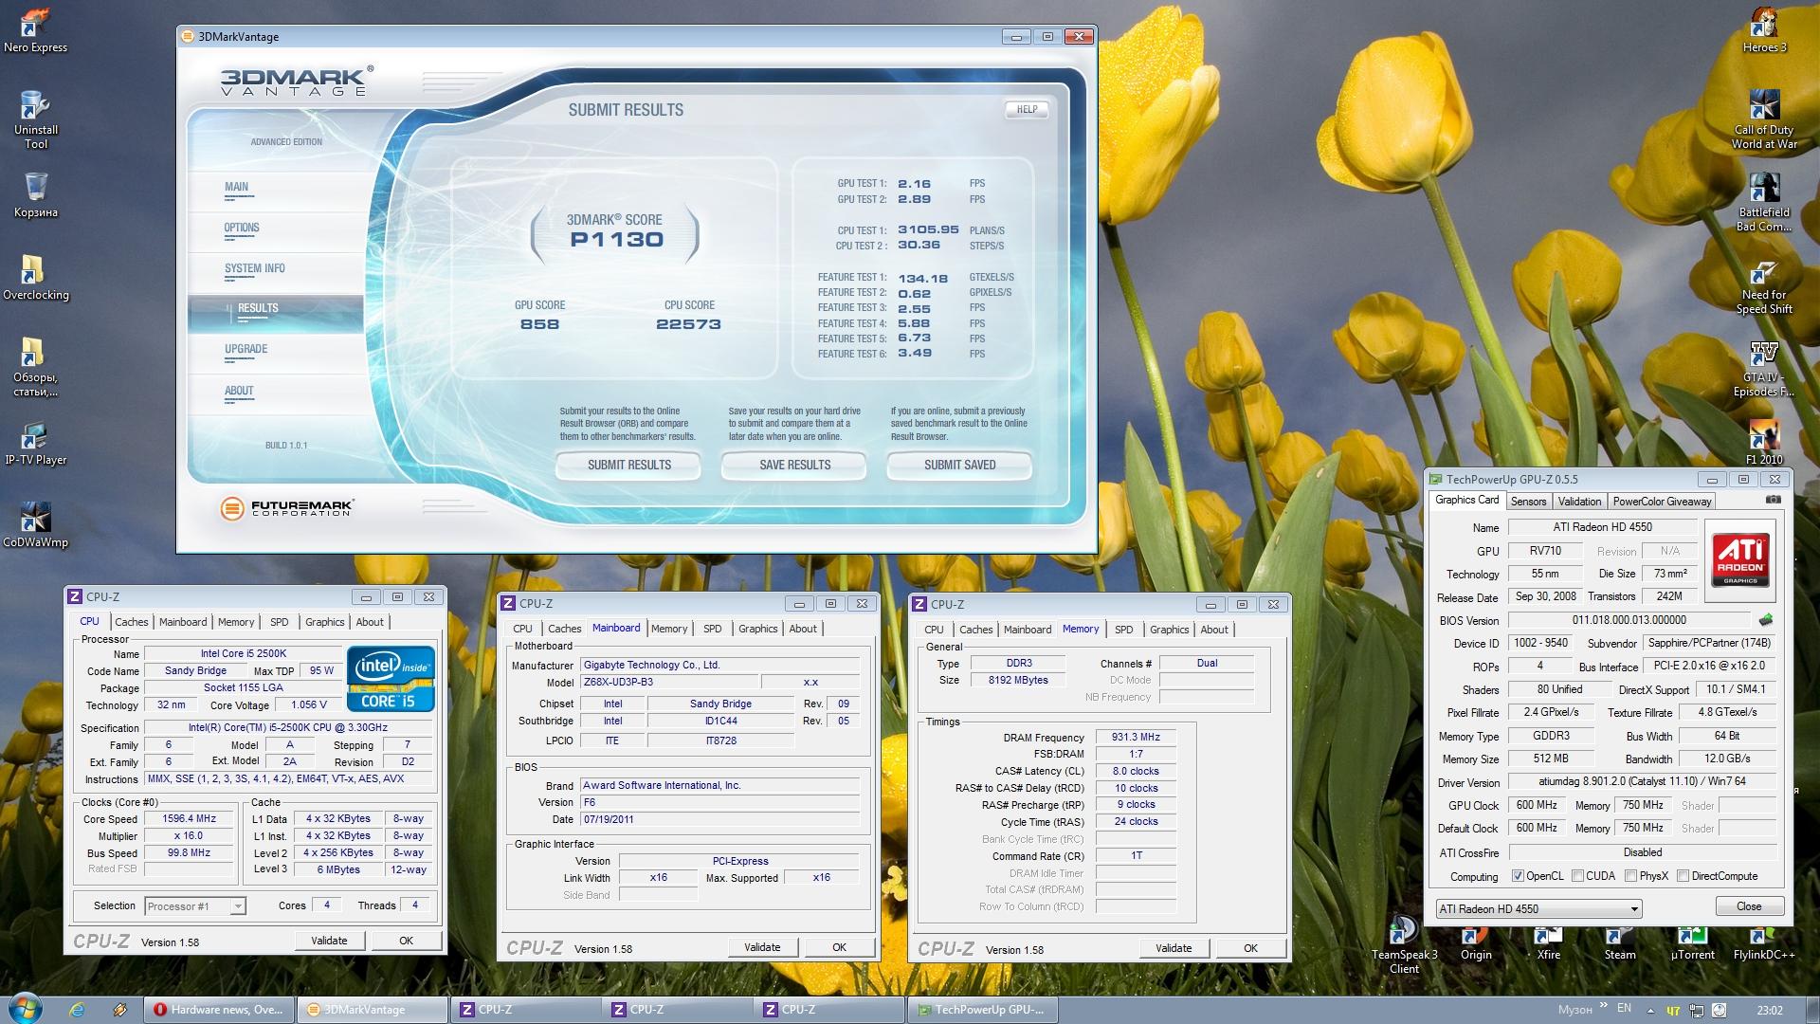Open the Overclocking folder icon
1820x1024 pixels.
point(35,277)
